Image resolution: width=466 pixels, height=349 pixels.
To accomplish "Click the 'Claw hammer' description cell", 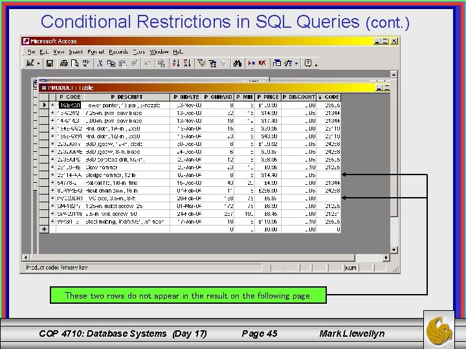I will click(x=128, y=167).
